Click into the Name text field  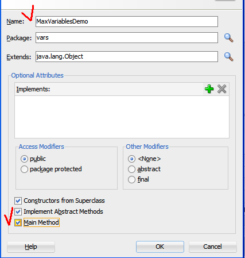pyautogui.click(x=127, y=21)
